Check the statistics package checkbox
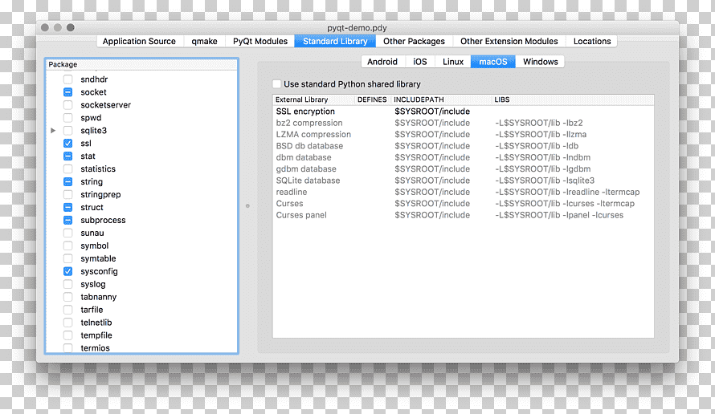 click(68, 168)
